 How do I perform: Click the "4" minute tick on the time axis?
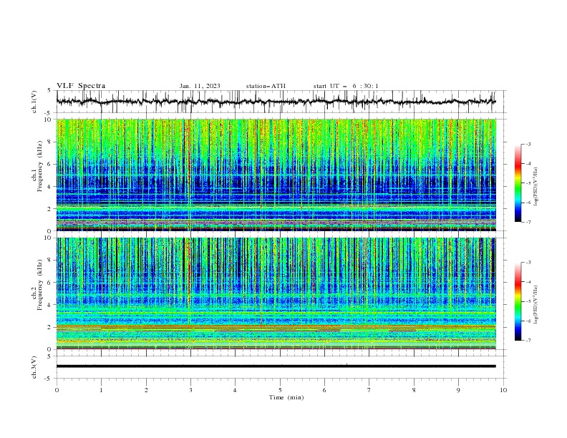[235, 390]
